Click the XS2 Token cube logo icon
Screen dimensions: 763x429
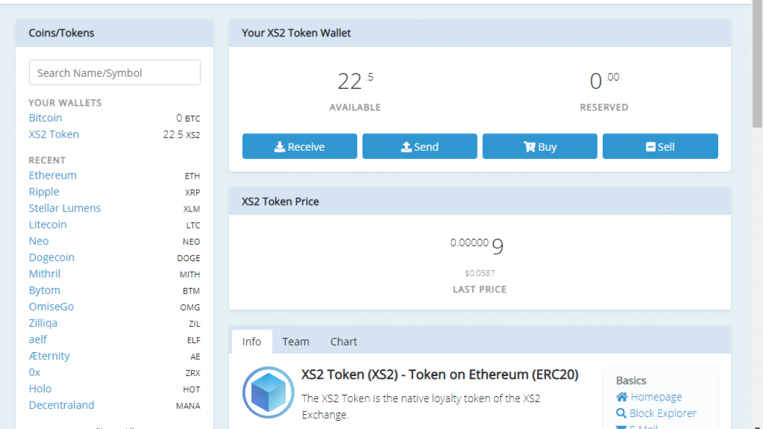pyautogui.click(x=268, y=393)
